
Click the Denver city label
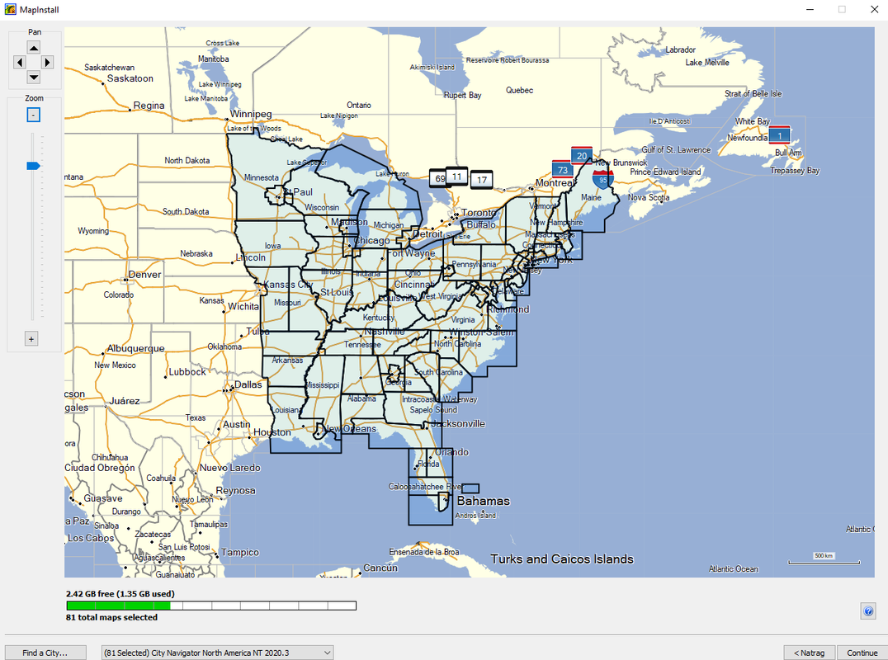144,275
